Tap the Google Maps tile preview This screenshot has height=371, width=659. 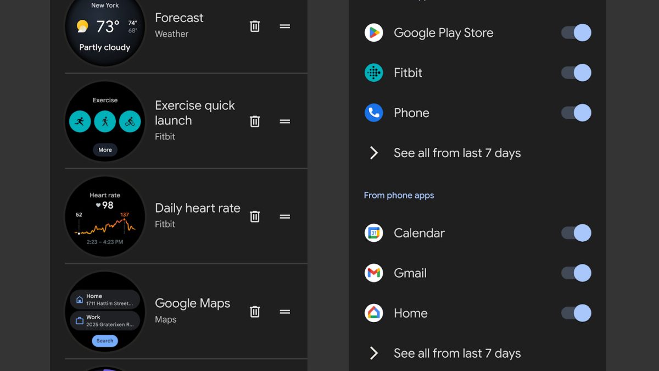pyautogui.click(x=105, y=312)
